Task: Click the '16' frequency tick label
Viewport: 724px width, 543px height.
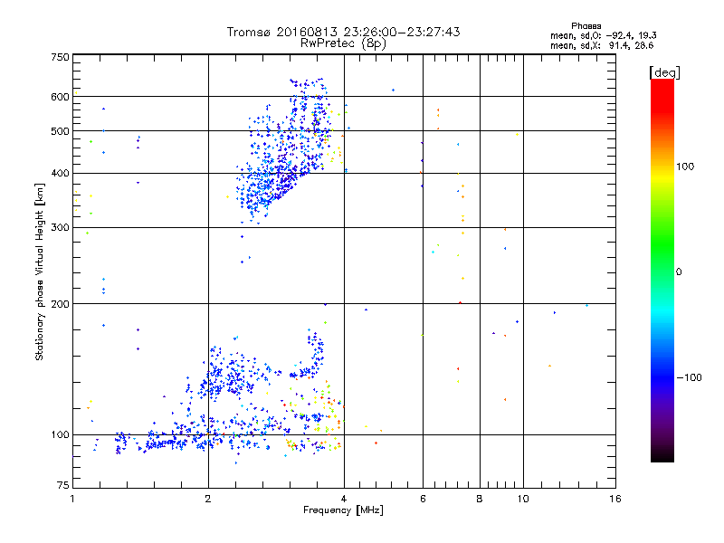Action: (x=615, y=499)
